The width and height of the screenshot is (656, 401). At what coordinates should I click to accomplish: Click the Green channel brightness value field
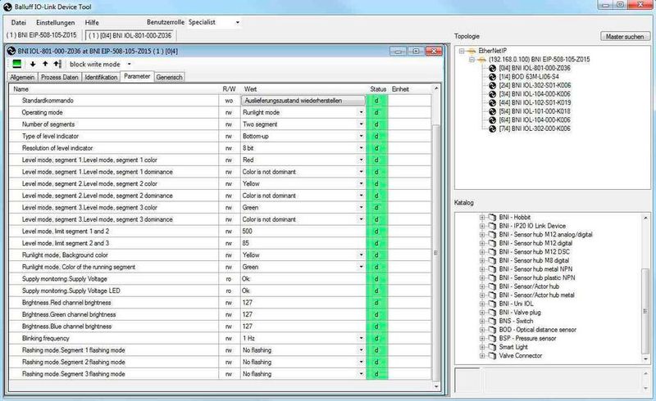[303, 314]
